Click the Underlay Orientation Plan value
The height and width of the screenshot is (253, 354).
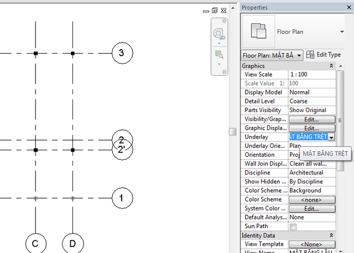pos(295,146)
